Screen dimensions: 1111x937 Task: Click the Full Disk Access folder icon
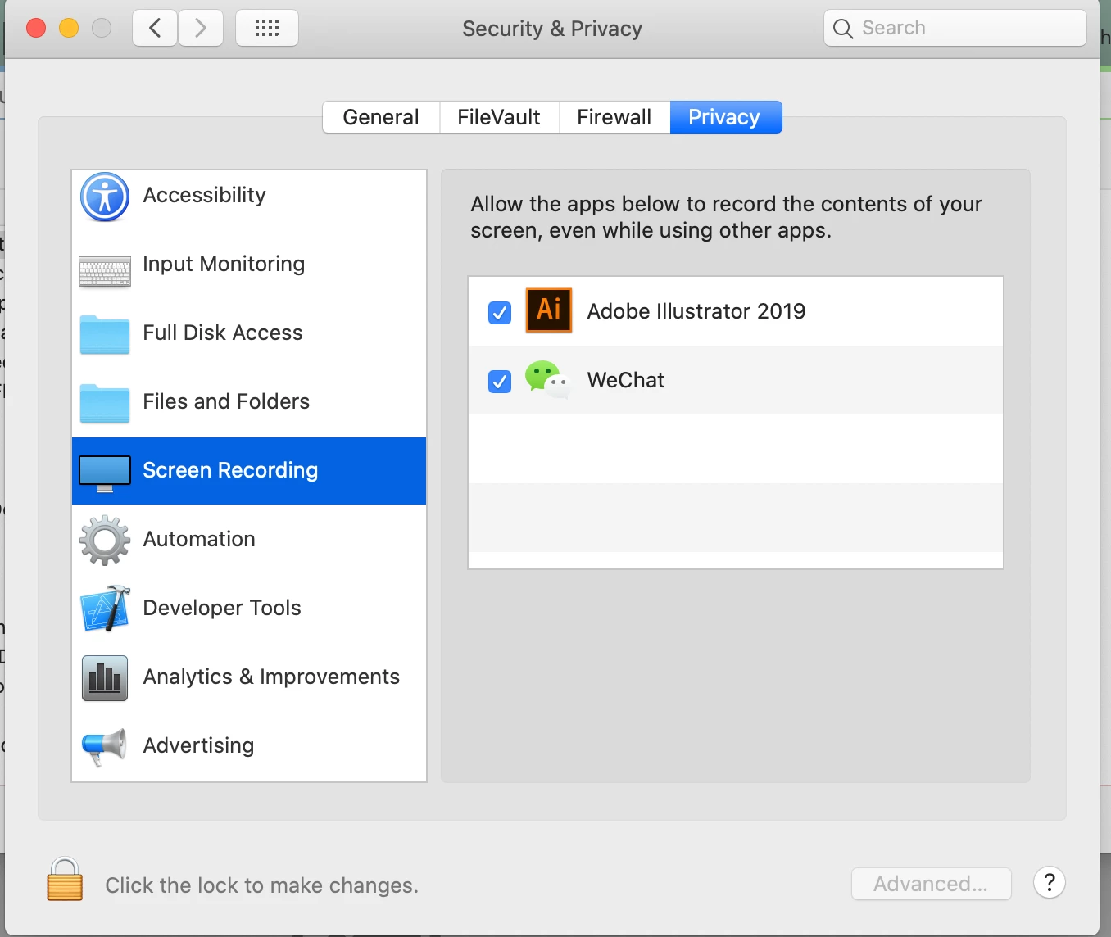(105, 334)
